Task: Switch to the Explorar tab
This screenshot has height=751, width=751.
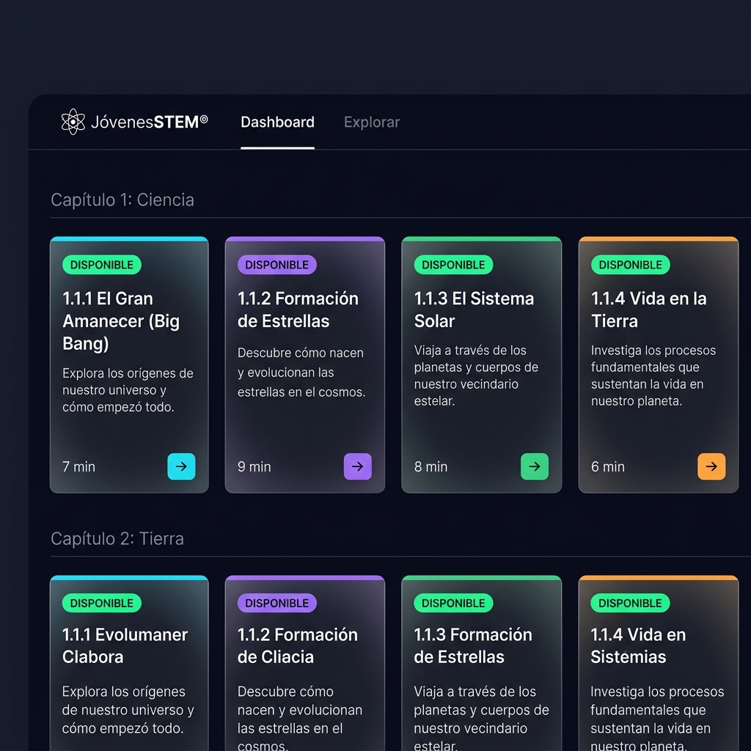Action: tap(372, 122)
